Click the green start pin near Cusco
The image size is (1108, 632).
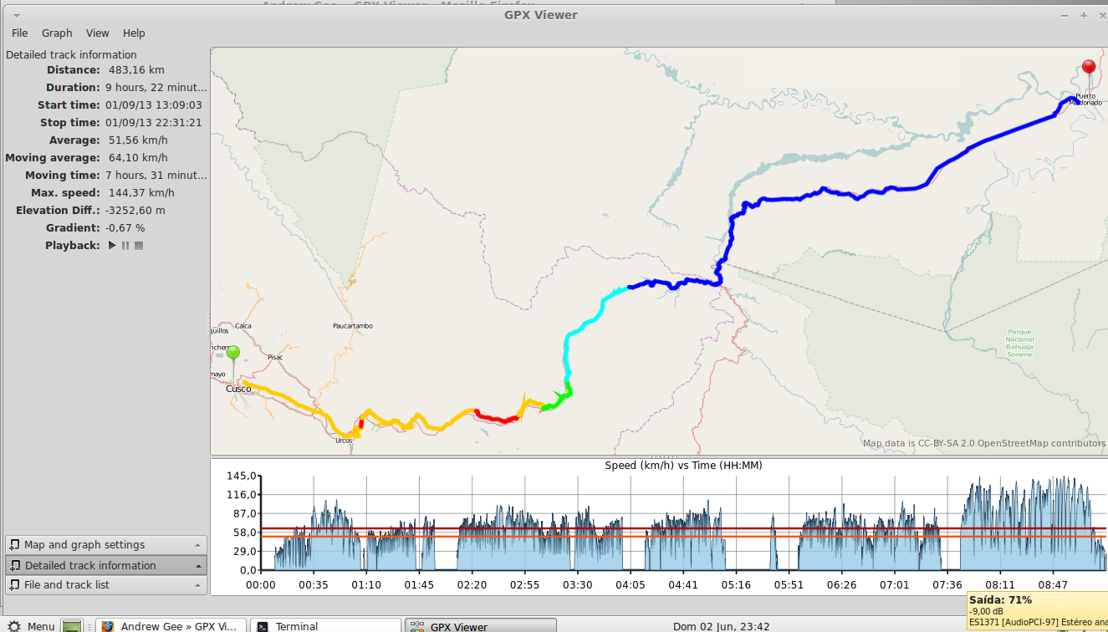point(233,354)
